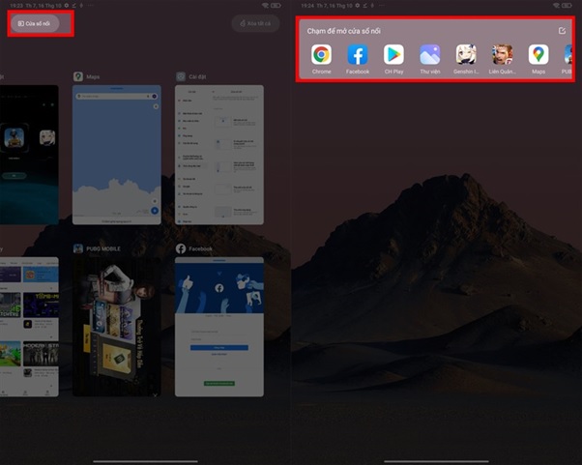The width and height of the screenshot is (582, 465).
Task: Launch CH Play from floating window panel
Action: pos(393,55)
